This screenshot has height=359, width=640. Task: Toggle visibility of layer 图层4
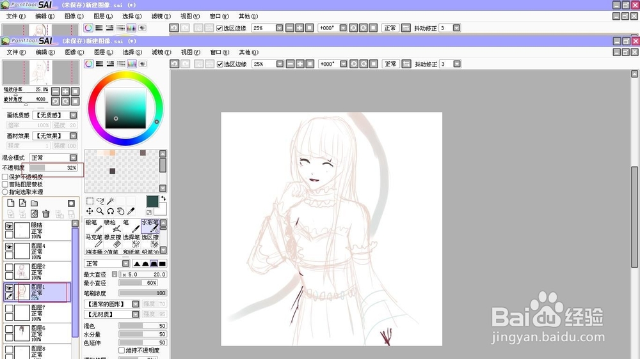[x=9, y=247]
